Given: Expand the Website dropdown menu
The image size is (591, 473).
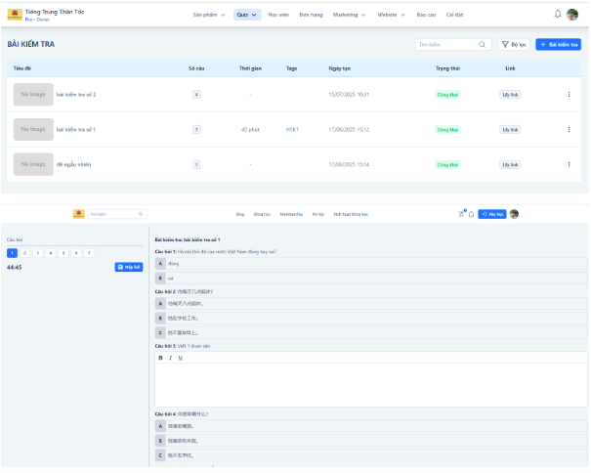Looking at the screenshot, I should 393,16.
